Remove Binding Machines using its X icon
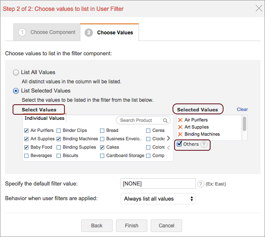Screen dimensions: 265x237 click(180, 134)
